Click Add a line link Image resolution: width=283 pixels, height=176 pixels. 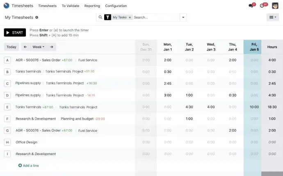point(29,165)
